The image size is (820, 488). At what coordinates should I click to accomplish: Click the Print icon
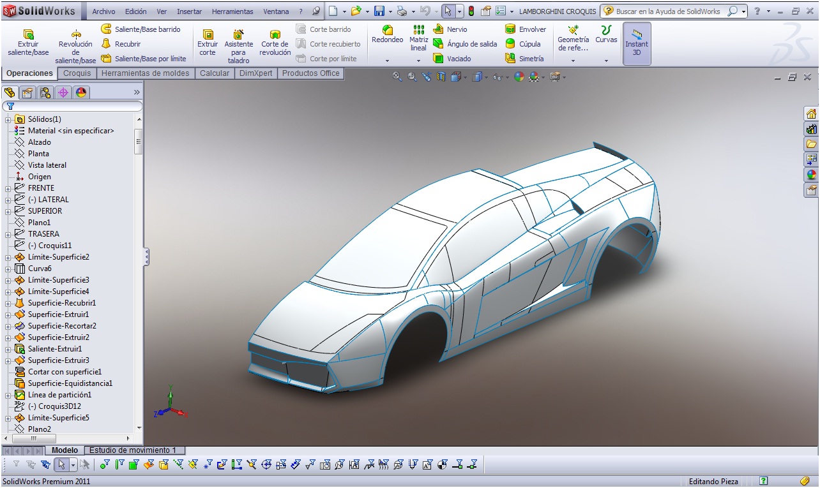tap(402, 11)
